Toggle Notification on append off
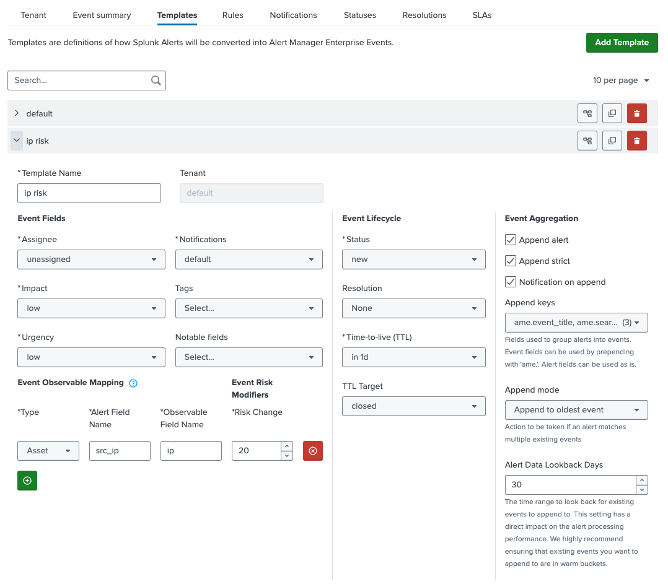668x584 pixels. point(511,282)
